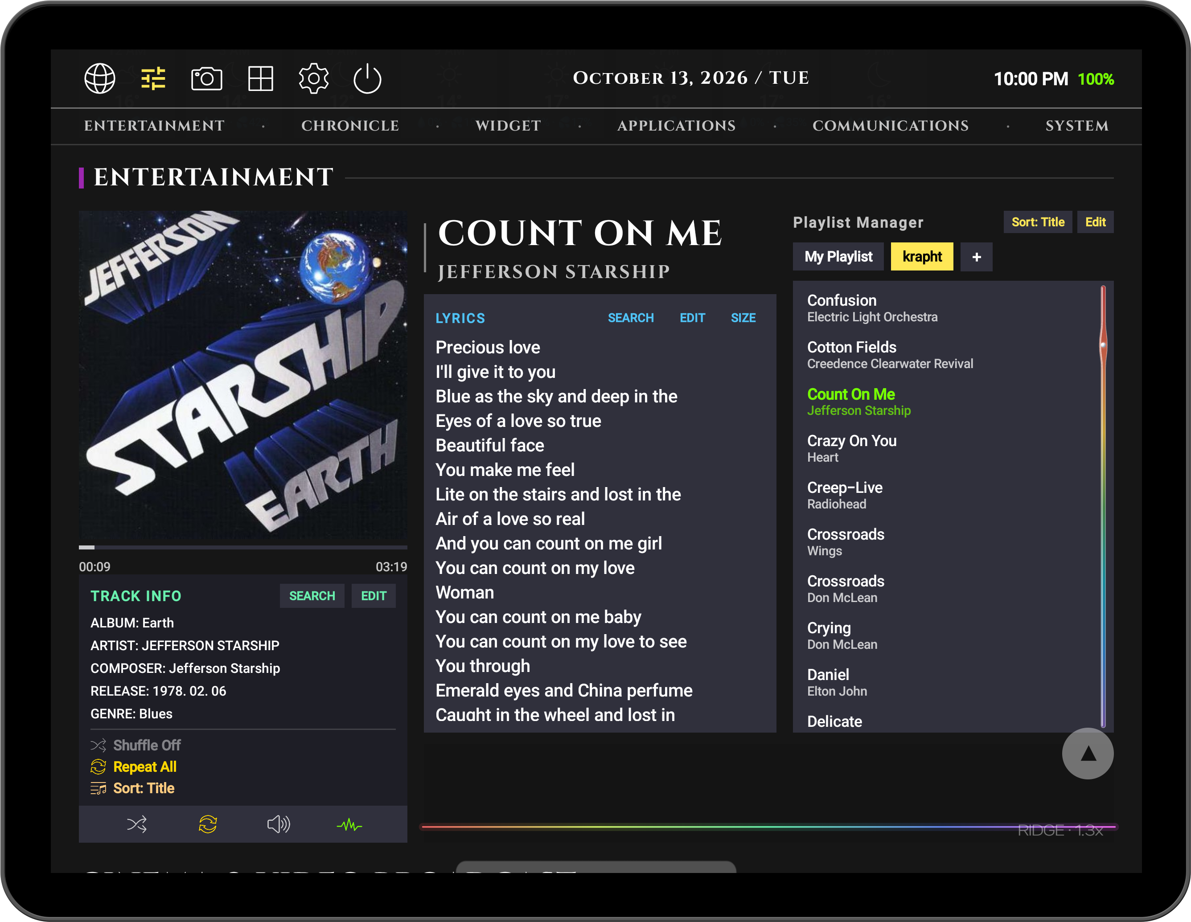Click Sort: Title button in Playlist Manager
Viewport: 1191px width, 922px height.
pos(1038,222)
